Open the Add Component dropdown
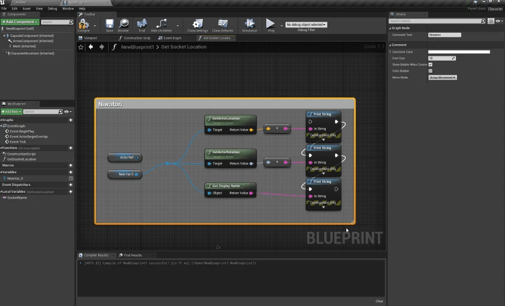The image size is (505, 306). (x=20, y=22)
